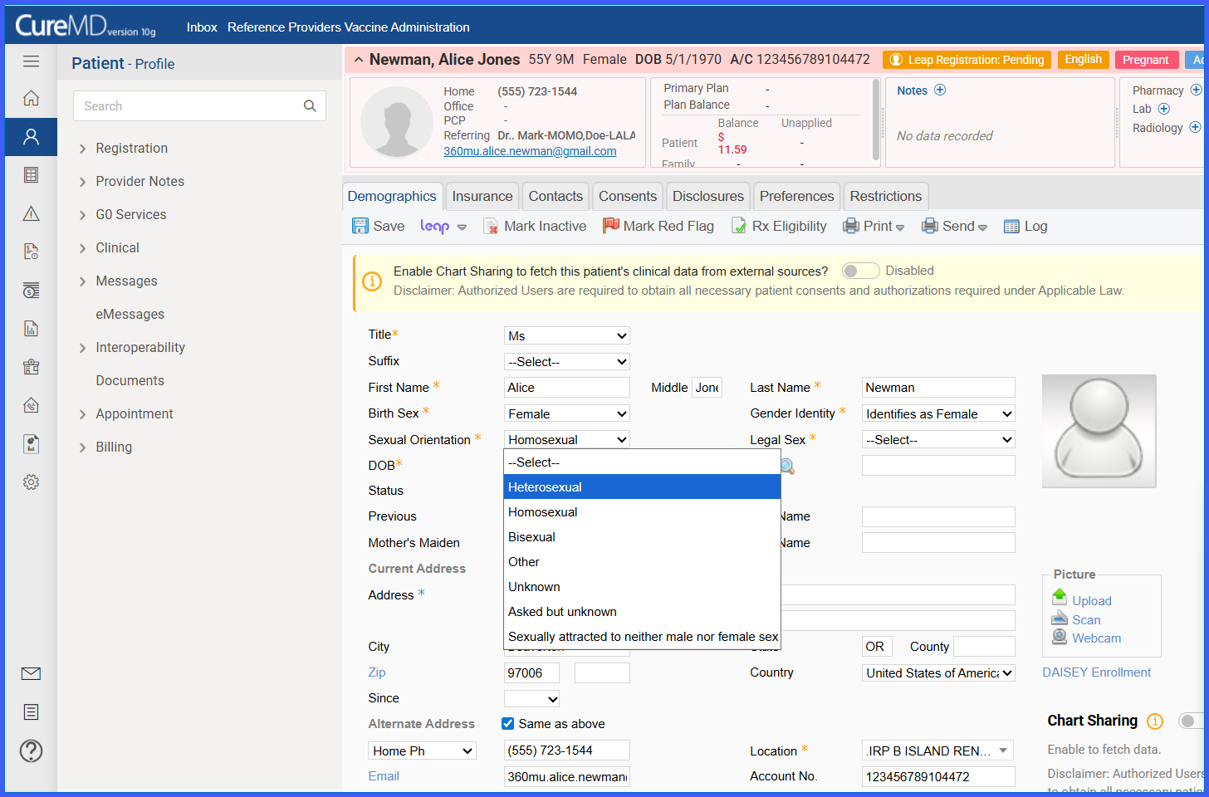Toggle Enable Chart Sharing switch in banner
The width and height of the screenshot is (1209, 797).
tap(860, 271)
